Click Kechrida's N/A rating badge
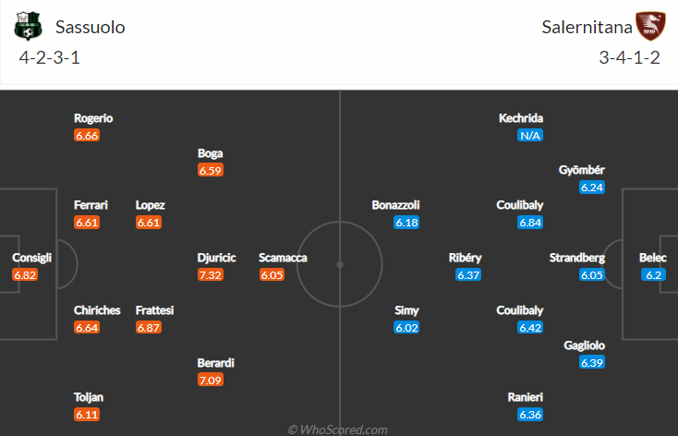The height and width of the screenshot is (436, 678). click(x=530, y=136)
